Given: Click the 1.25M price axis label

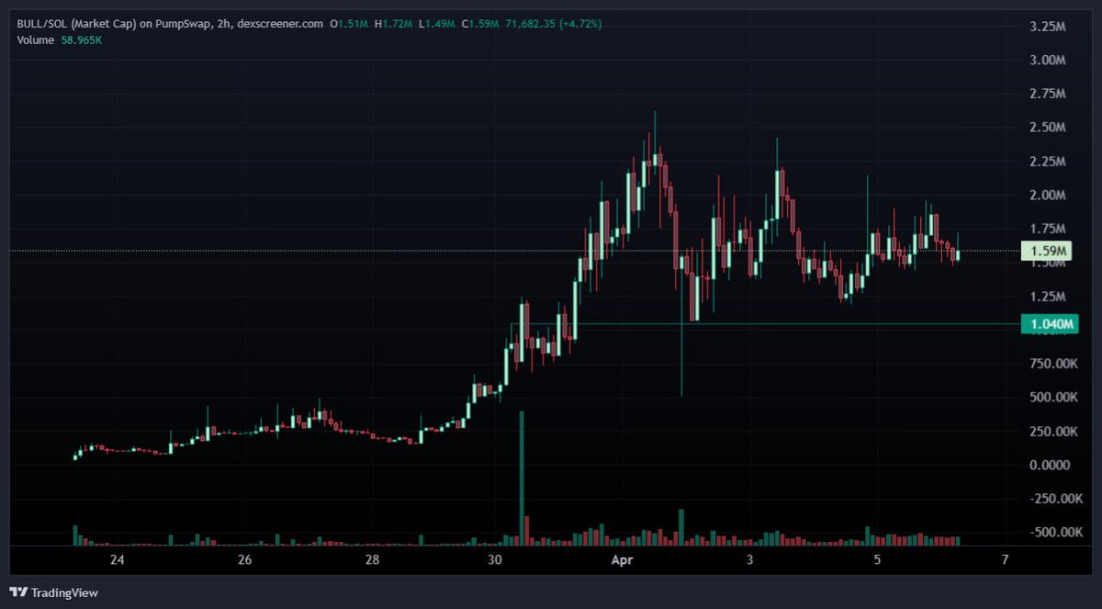Looking at the screenshot, I should (x=1048, y=297).
